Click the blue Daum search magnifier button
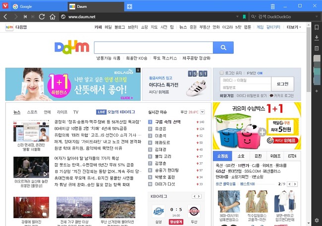322x226 pixels. pyautogui.click(x=223, y=47)
